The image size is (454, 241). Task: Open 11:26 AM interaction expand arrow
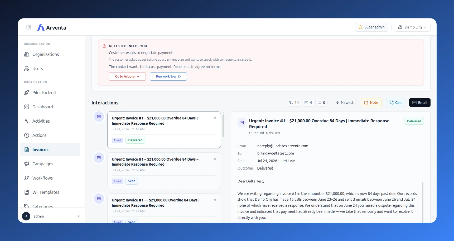[215, 159]
